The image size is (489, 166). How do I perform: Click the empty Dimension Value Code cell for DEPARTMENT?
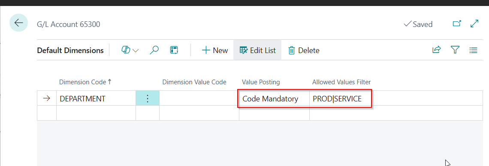[199, 98]
